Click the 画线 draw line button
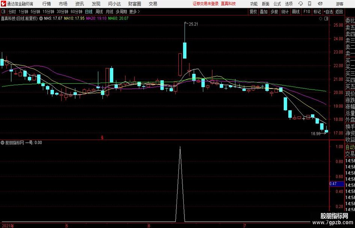This screenshot has height=228, width=355. (296, 12)
